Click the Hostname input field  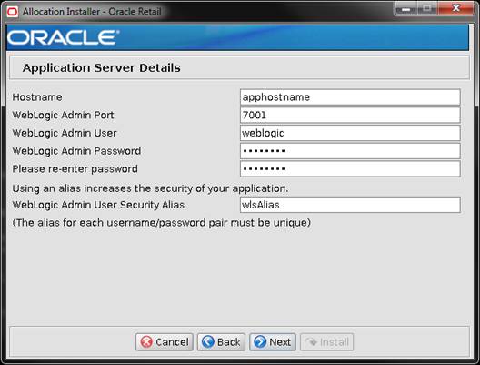[350, 97]
